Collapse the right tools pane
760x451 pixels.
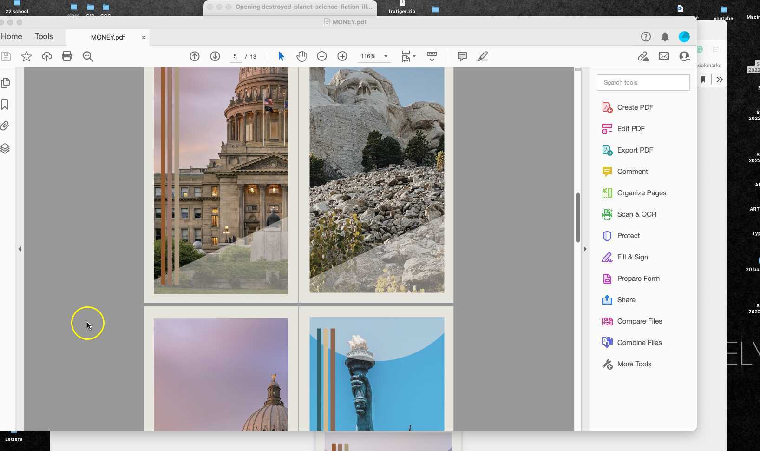pos(585,249)
